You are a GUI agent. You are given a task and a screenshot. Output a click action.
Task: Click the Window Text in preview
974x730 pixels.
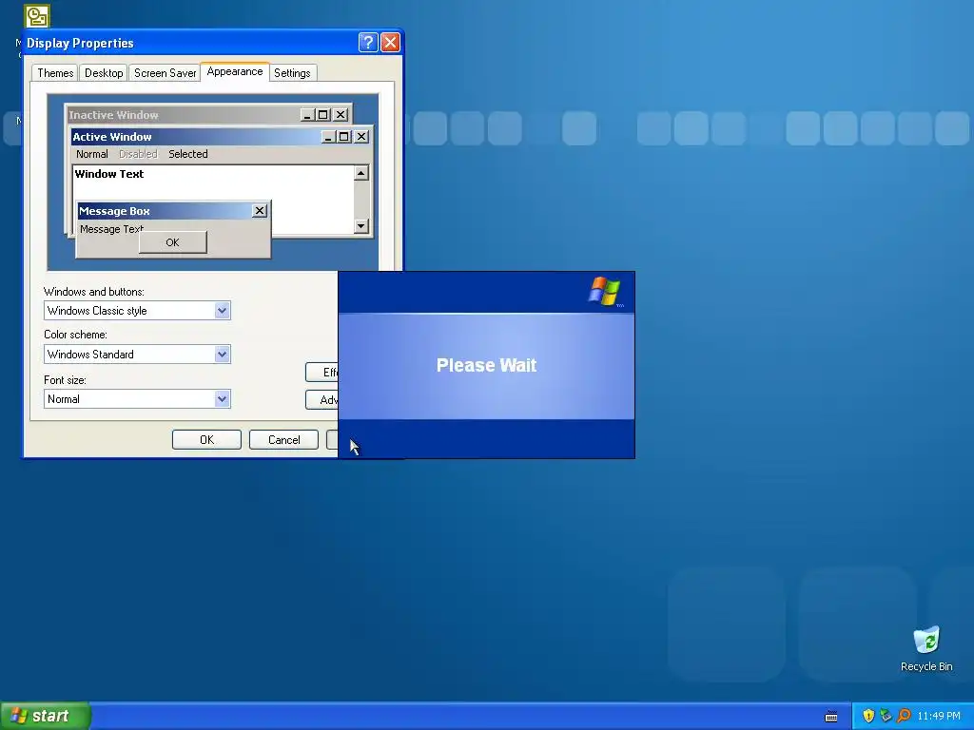(x=109, y=174)
